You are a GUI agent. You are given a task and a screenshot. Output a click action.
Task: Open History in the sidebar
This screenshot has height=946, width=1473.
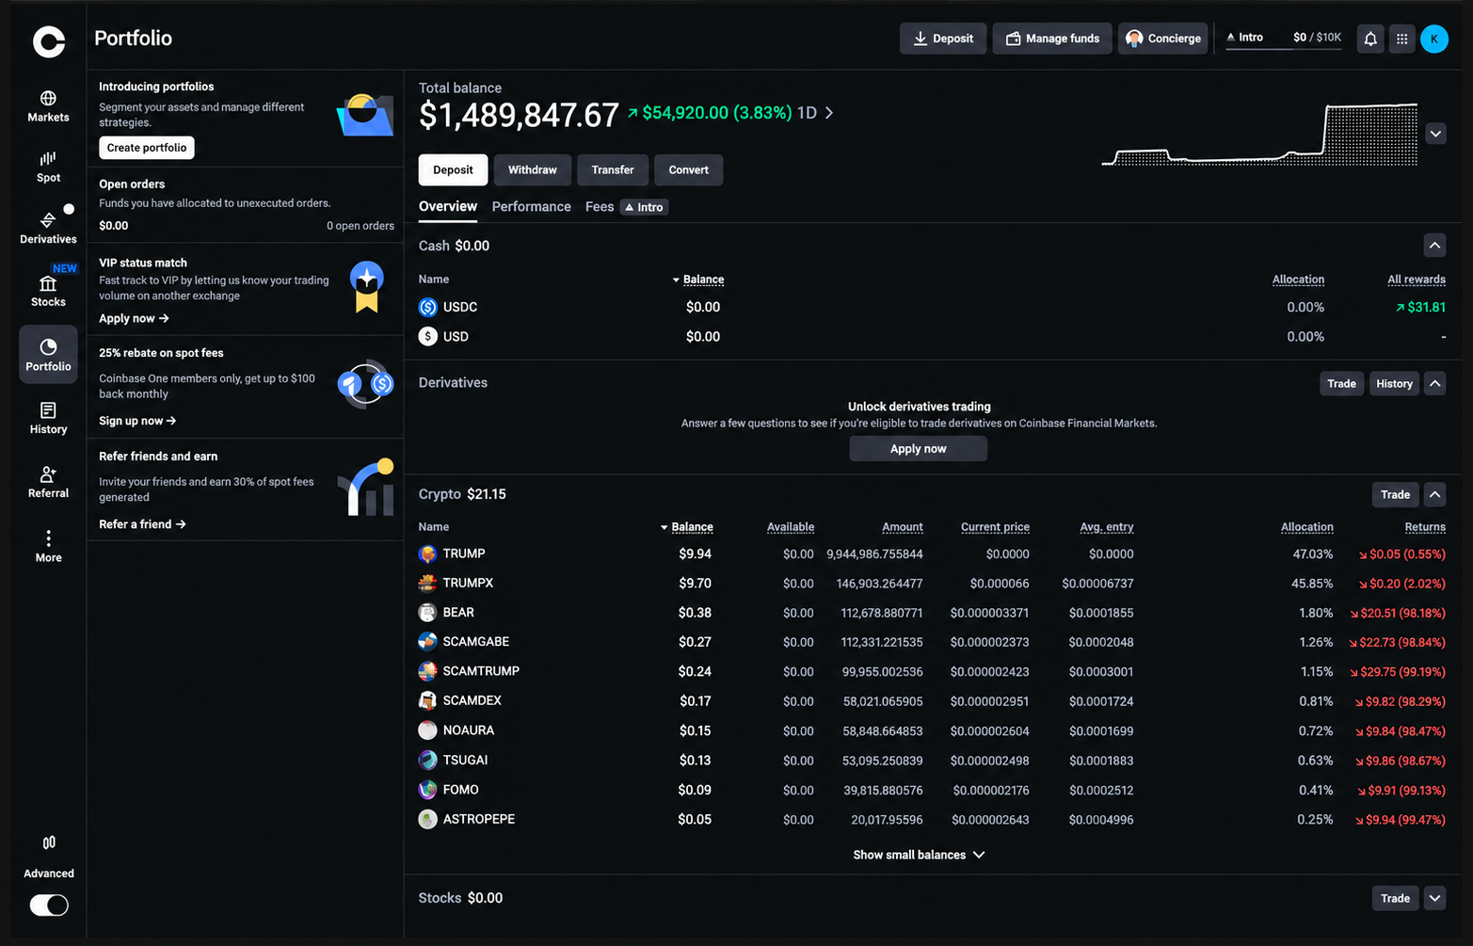click(x=48, y=418)
